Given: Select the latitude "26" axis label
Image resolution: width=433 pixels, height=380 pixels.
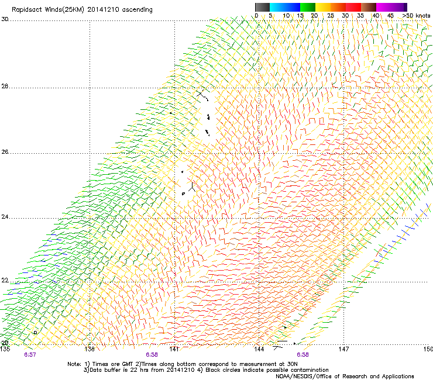Looking at the screenshot, I should click(5, 152).
